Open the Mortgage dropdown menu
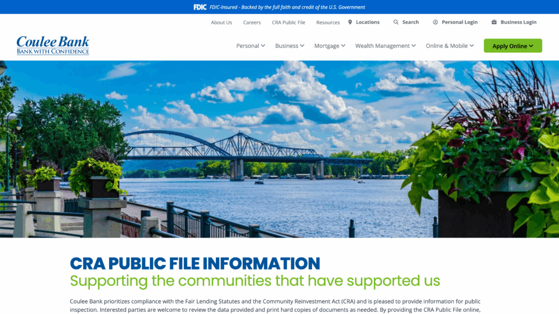The width and height of the screenshot is (559, 314). (329, 46)
